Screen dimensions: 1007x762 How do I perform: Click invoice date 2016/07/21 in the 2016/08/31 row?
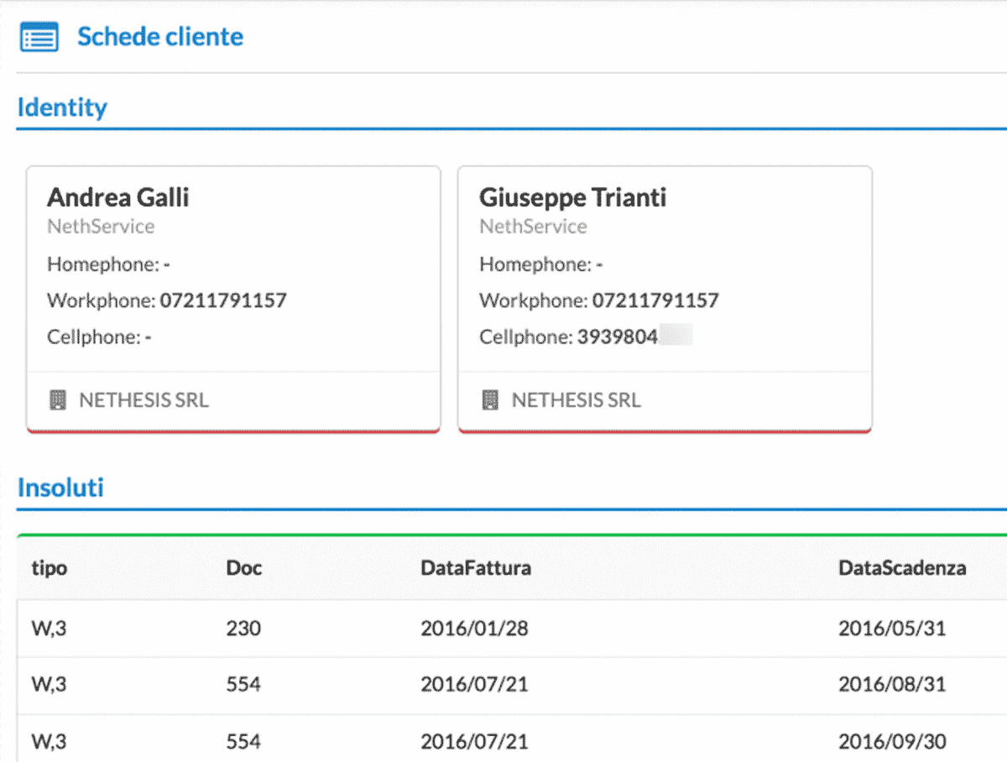[474, 685]
